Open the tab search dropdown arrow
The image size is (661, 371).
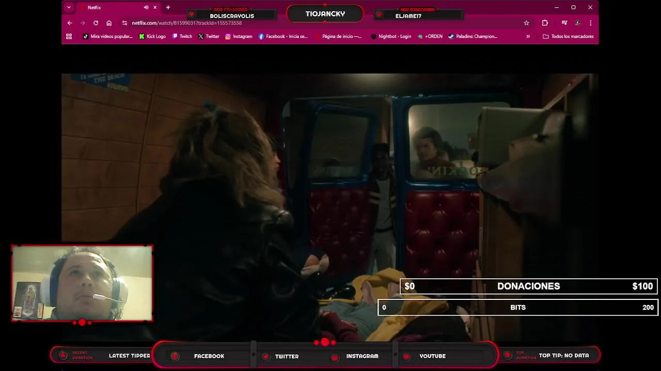[69, 7]
